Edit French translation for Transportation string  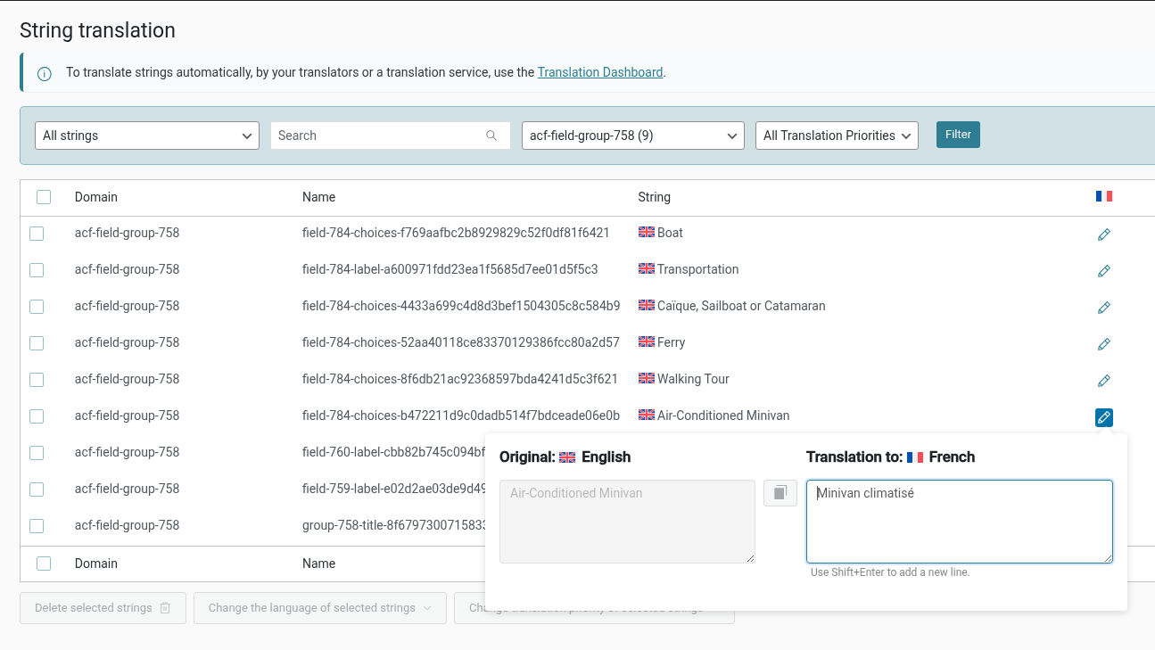1103,271
